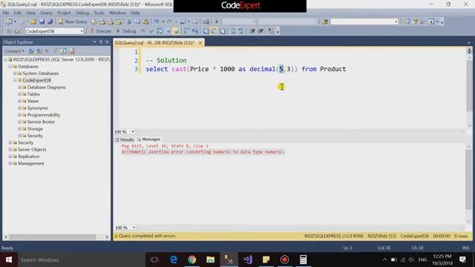The height and width of the screenshot is (267, 475).
Task: Click the Open File folder icon
Action: (x=33, y=22)
